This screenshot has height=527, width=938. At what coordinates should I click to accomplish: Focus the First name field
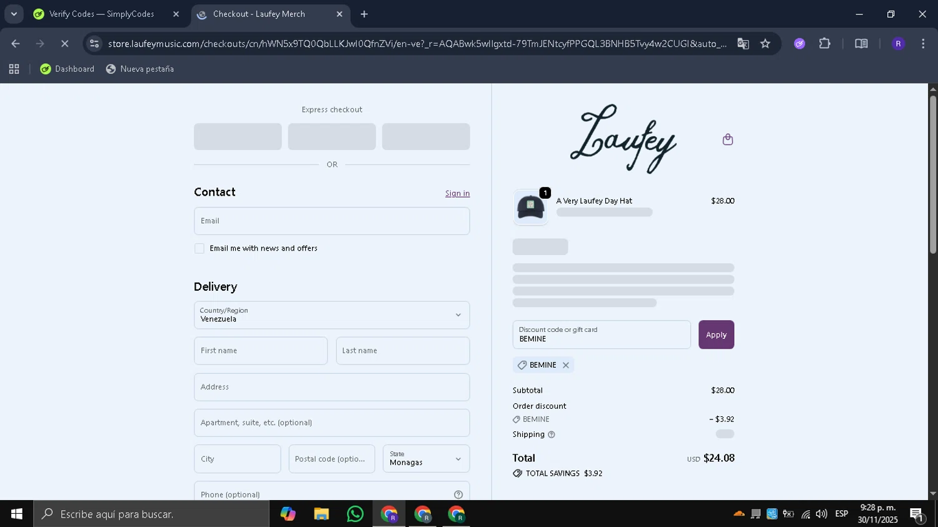pos(261,351)
